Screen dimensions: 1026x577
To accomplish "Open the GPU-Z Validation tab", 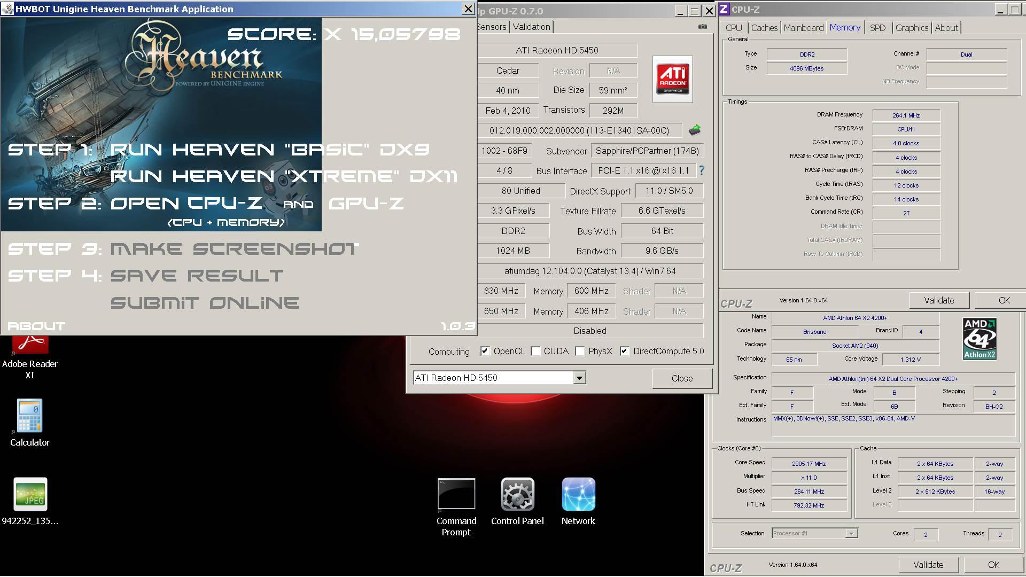I will tap(531, 27).
